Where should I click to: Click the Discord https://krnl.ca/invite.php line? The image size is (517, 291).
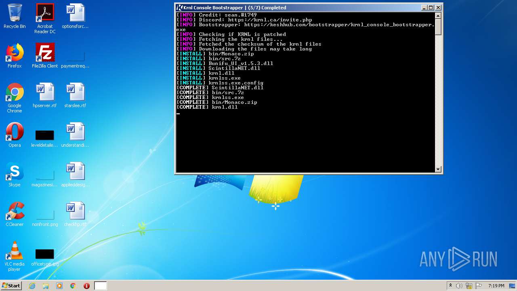[244, 20]
